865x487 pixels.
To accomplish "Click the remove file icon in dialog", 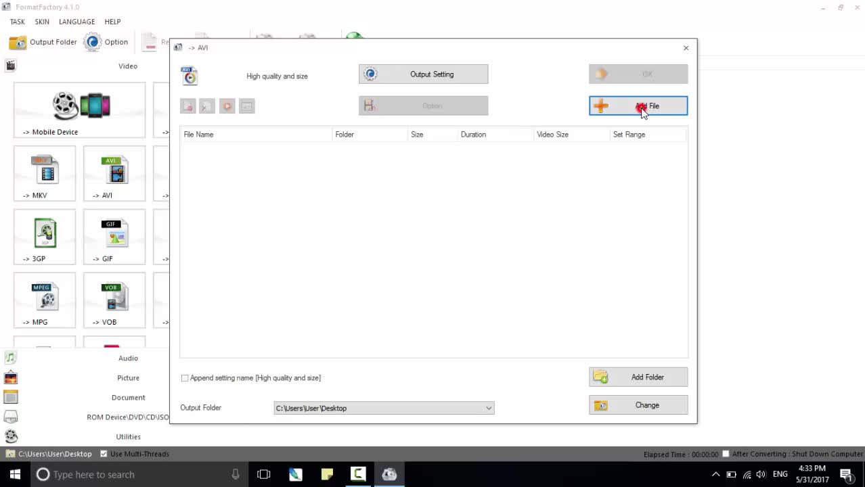I will point(188,106).
